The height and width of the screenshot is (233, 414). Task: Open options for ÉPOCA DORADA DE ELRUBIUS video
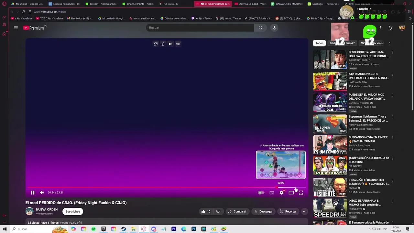(393, 159)
